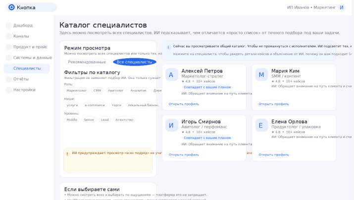Toggle Senior level filter
The width and height of the screenshot is (354, 200).
[89, 120]
